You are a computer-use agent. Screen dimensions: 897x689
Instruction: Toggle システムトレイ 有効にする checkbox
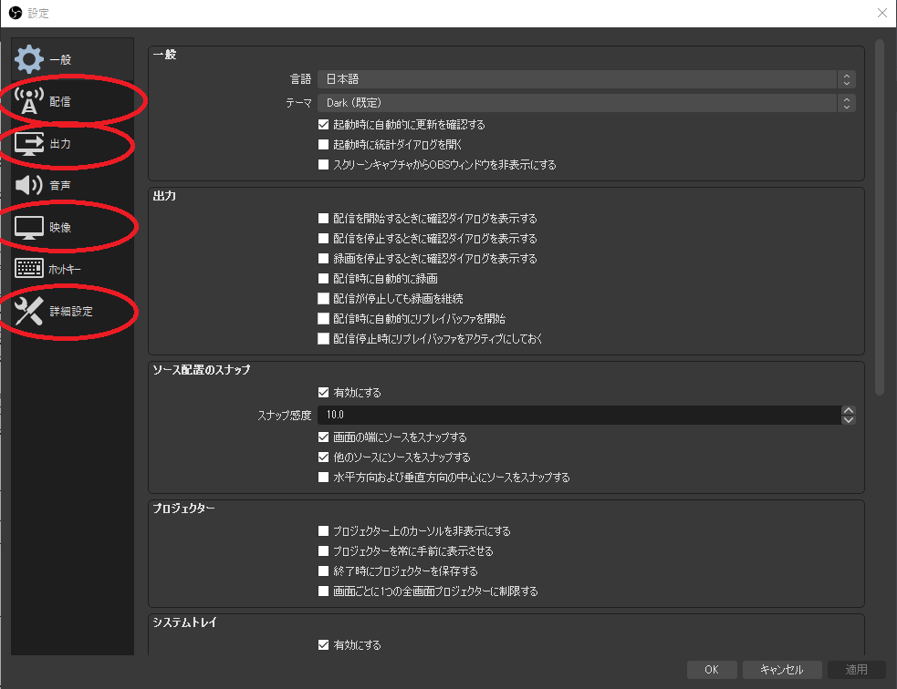[x=323, y=644]
